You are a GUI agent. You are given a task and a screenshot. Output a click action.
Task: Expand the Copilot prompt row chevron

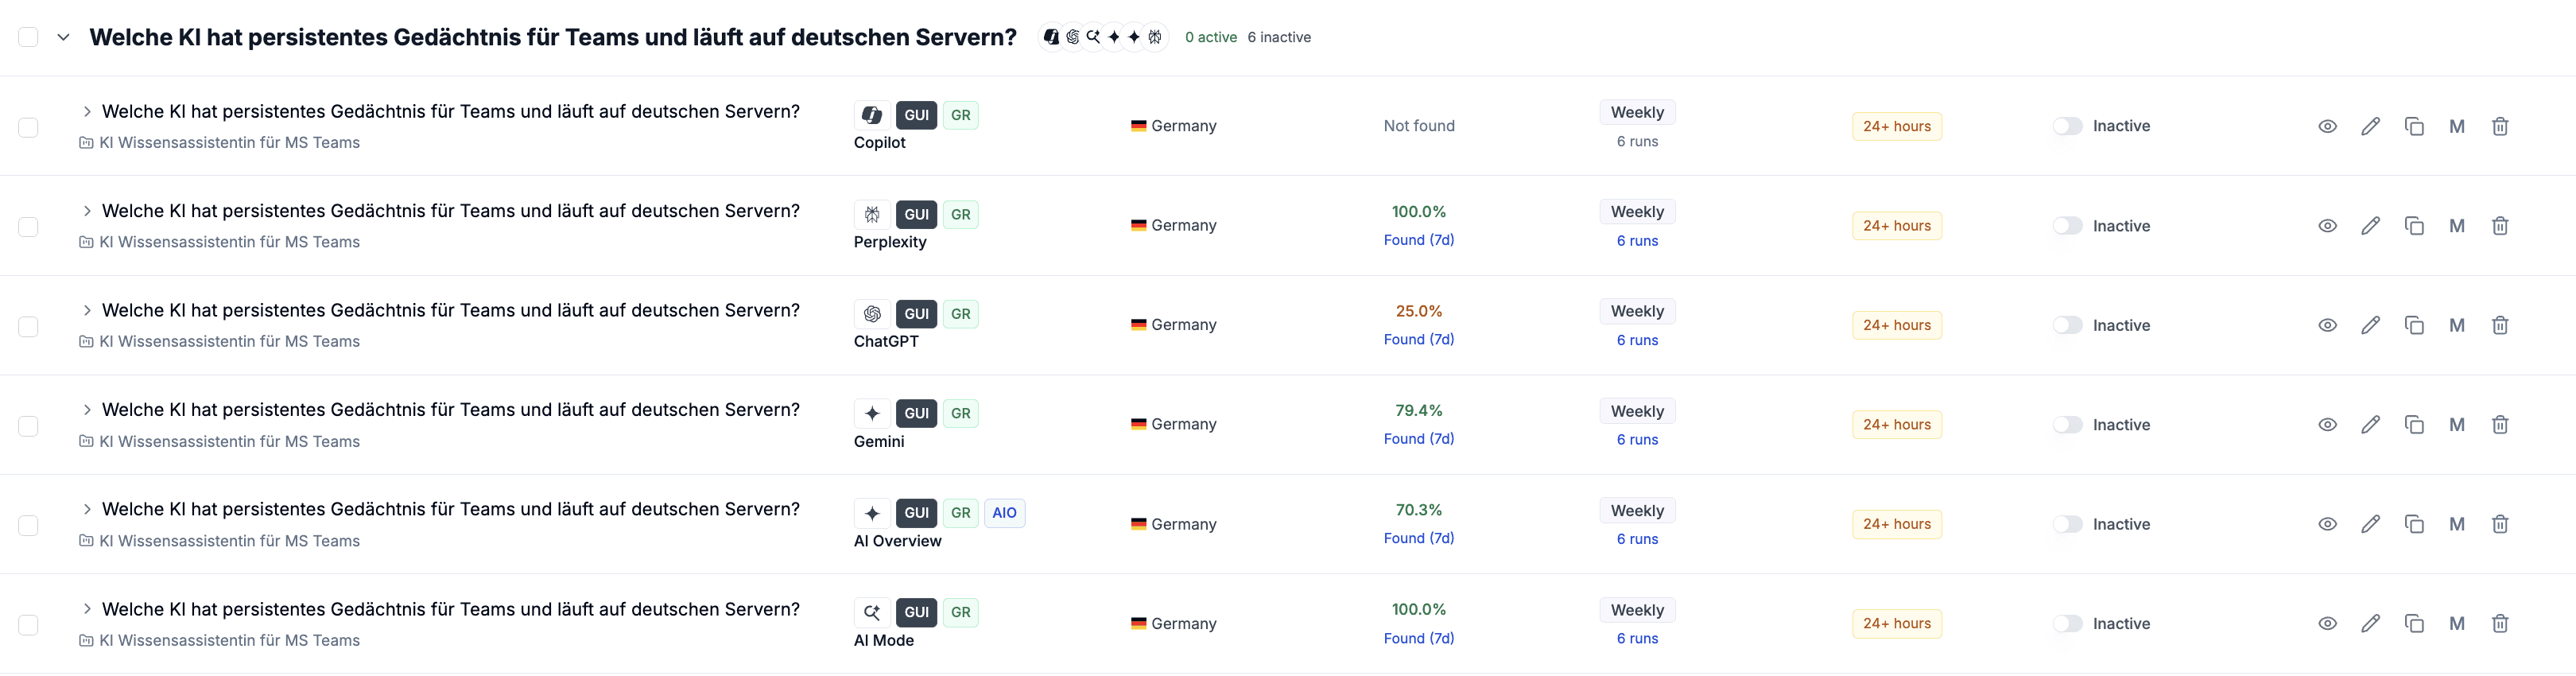click(87, 111)
